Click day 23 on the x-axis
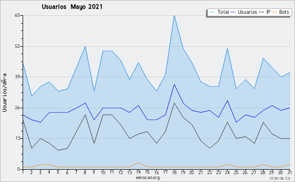Screen dimensions: 295x182 (218, 172)
